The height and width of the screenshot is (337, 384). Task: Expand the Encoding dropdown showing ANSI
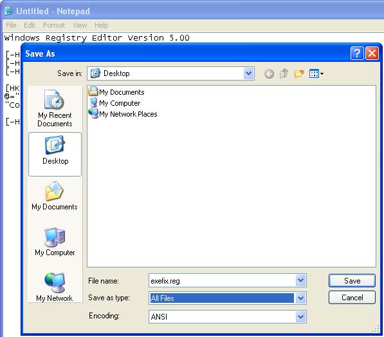(x=300, y=316)
